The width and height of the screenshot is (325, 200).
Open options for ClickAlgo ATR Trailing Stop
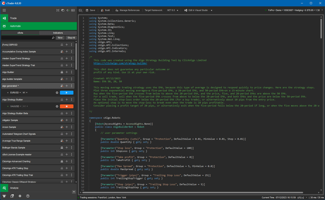tap(72, 168)
